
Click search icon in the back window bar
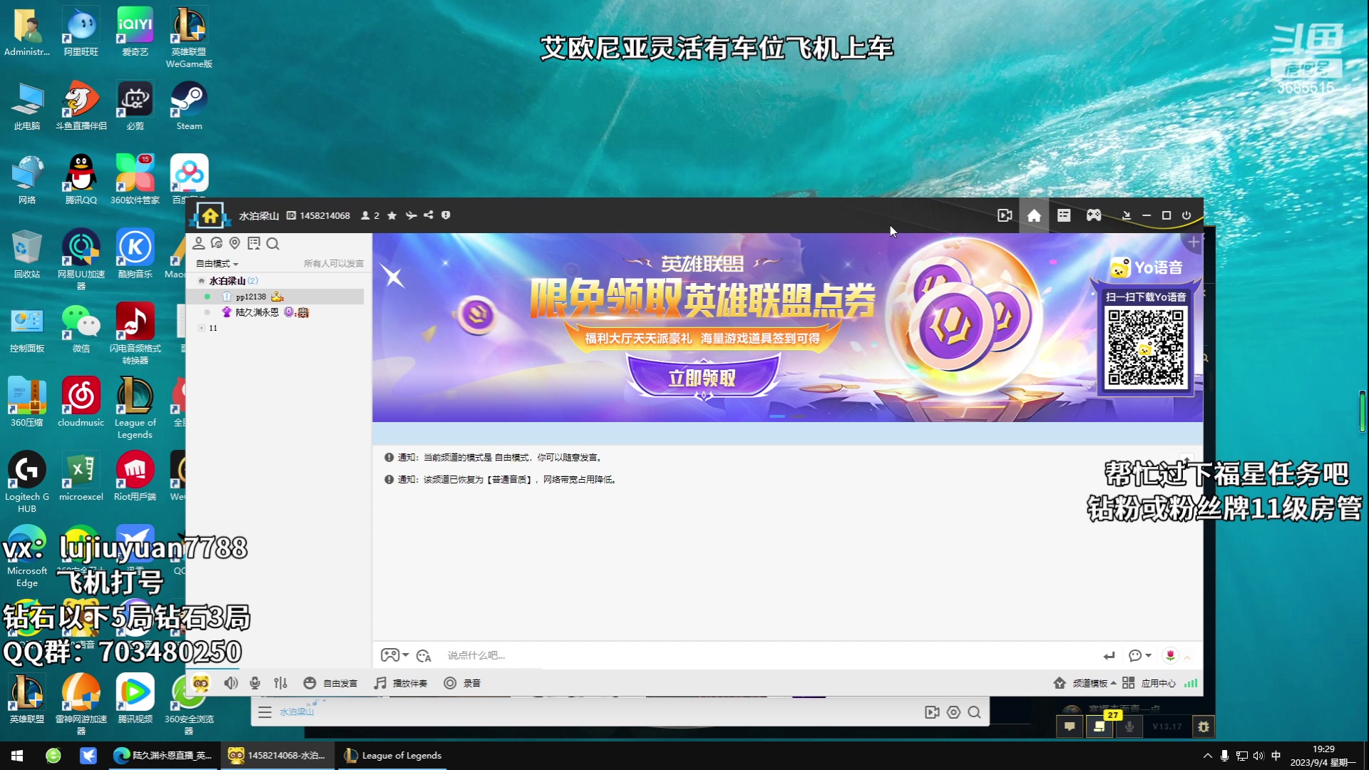click(x=975, y=712)
